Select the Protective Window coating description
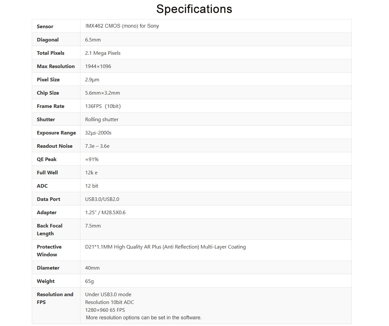The height and width of the screenshot is (326, 389). [x=165, y=247]
